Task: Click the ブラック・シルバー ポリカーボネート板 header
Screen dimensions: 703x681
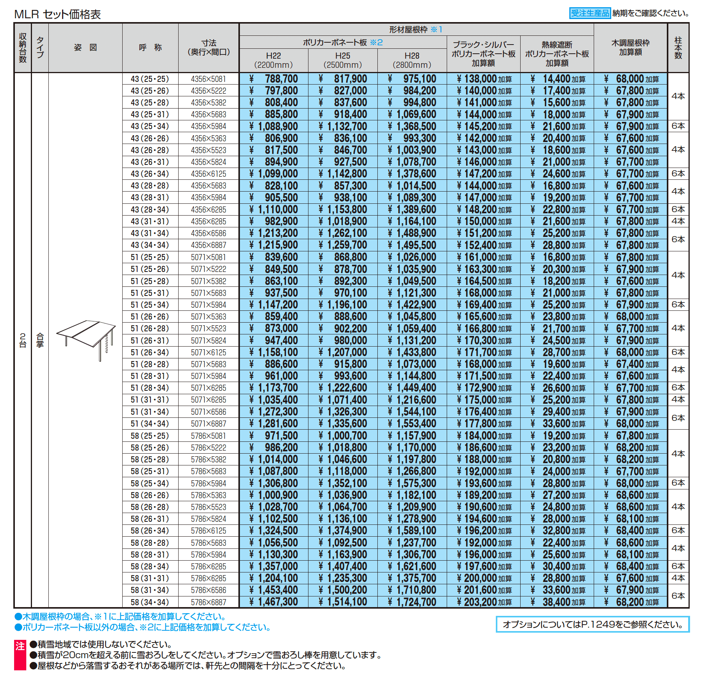Action: pyautogui.click(x=483, y=54)
